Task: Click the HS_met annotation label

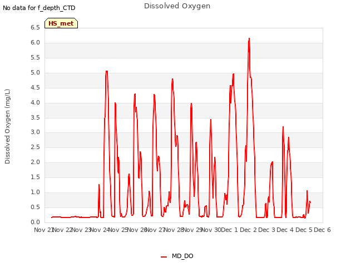Action: click(x=61, y=23)
